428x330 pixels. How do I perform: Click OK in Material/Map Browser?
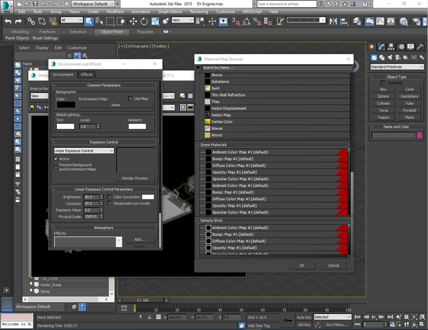pos(302,265)
